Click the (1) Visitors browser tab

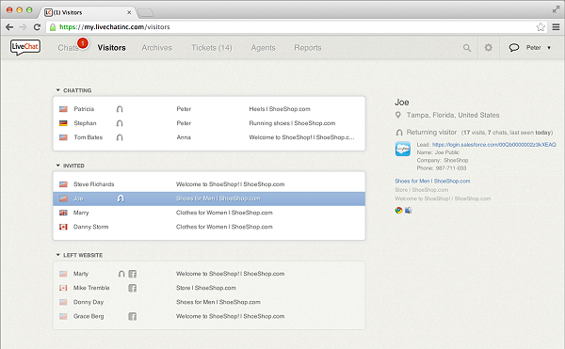tap(88, 12)
